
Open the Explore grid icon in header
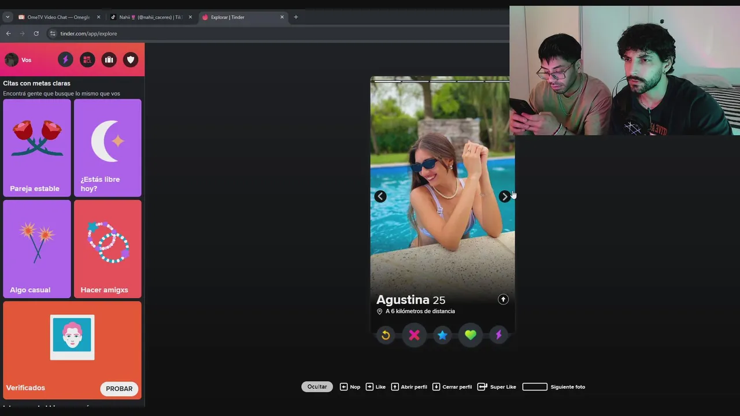[x=87, y=60]
